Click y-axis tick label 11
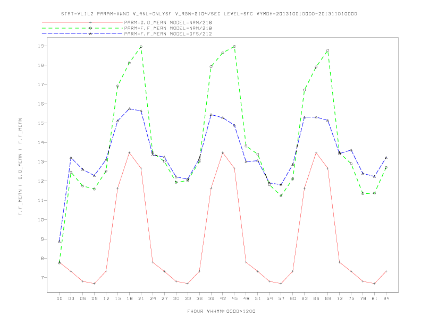Viewport: 421px width, 325px height. pos(41,200)
